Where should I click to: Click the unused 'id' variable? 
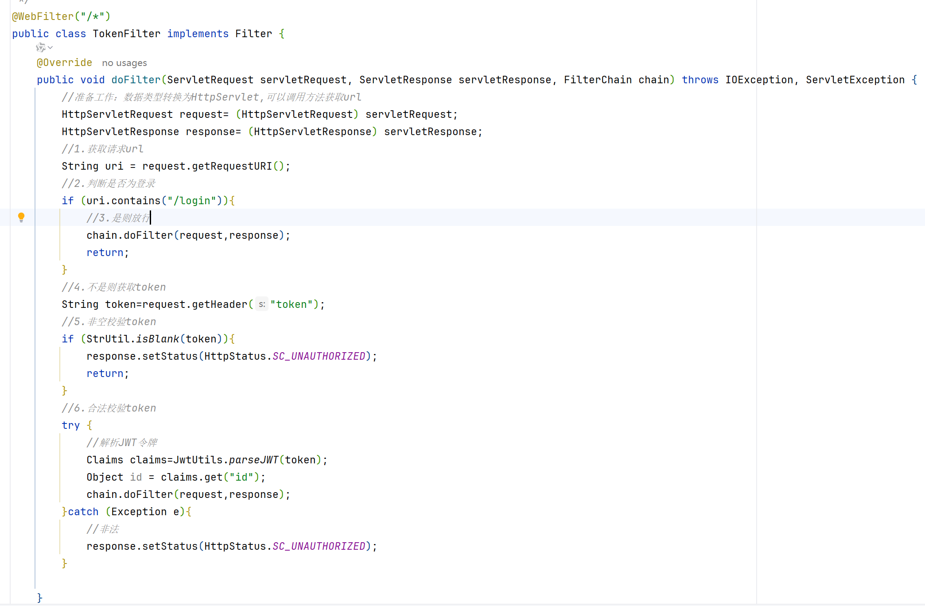click(136, 477)
